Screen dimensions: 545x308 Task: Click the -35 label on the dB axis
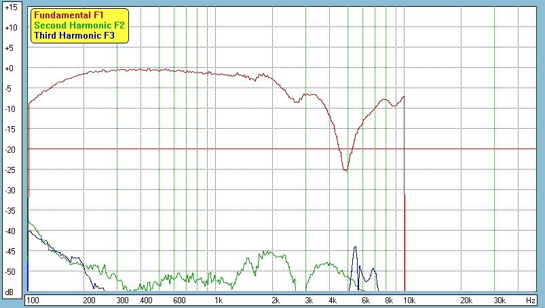point(10,211)
